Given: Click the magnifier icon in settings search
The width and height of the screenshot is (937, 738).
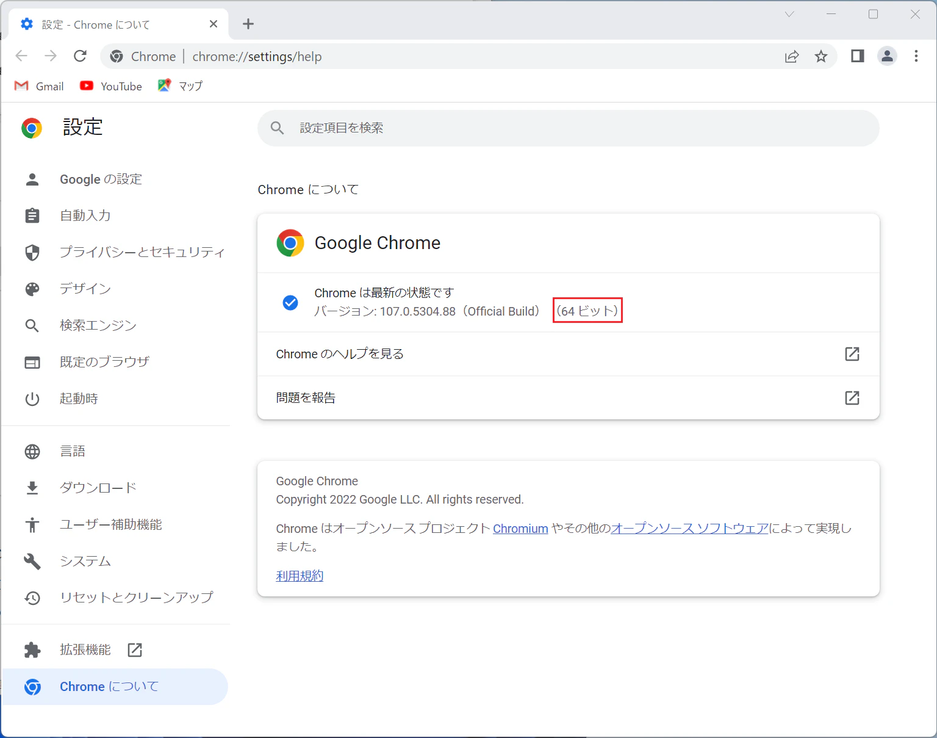Looking at the screenshot, I should point(278,128).
